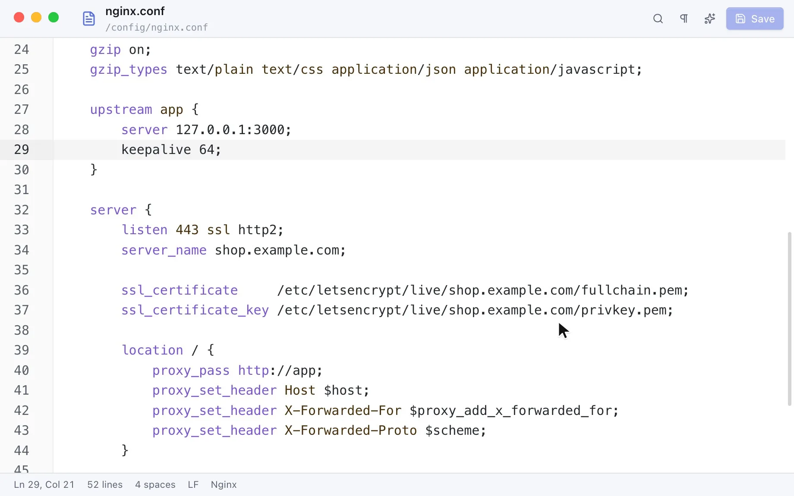Click 'X-Forwarded-Proto $scheme;' text
Image resolution: width=794 pixels, height=496 pixels.
[385, 430]
